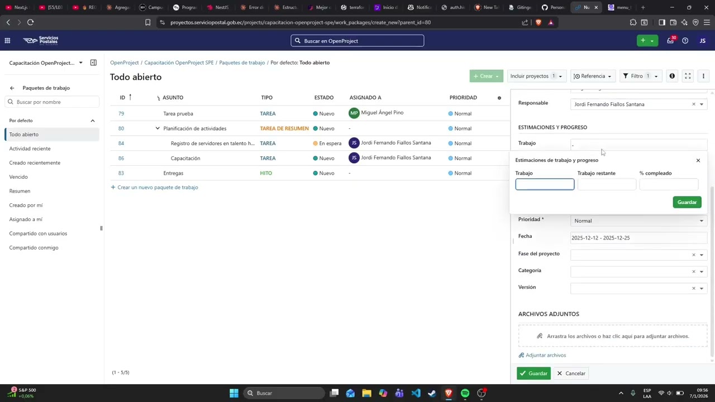The height and width of the screenshot is (402, 715).
Task: Open the Windows Start menu
Action: pos(234,393)
